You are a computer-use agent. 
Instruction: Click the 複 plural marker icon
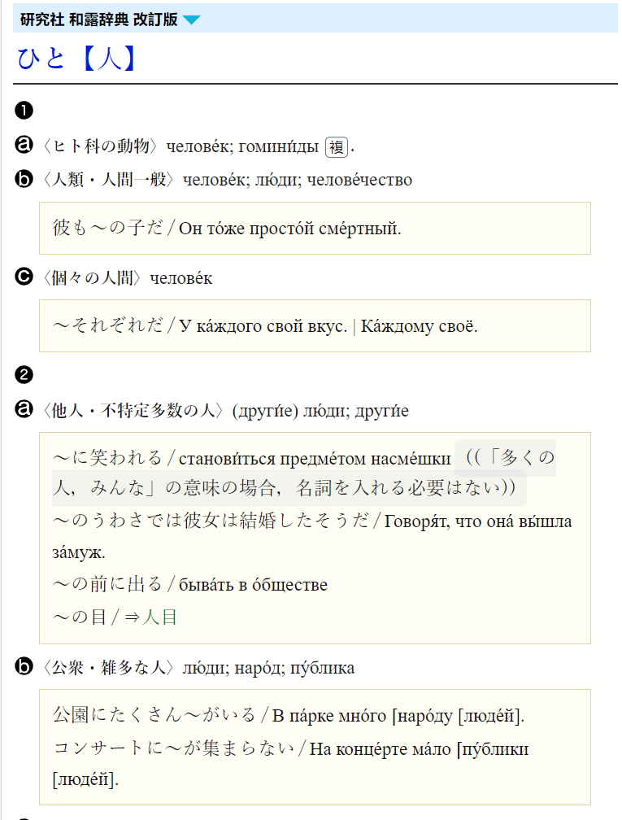(337, 147)
